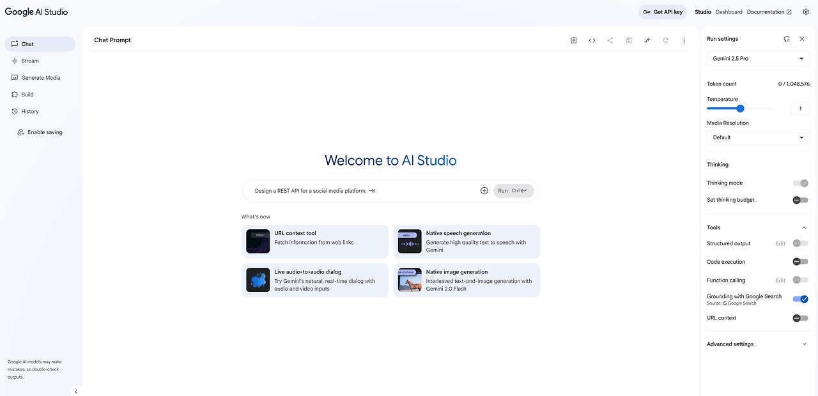The width and height of the screenshot is (818, 396).
Task: Open the settings gear icon
Action: 805,12
